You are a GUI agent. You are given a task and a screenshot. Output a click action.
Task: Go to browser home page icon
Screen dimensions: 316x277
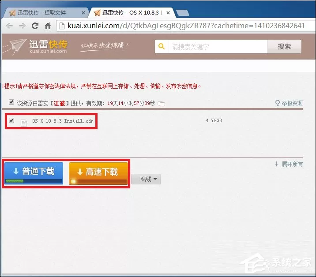pyautogui.click(x=48, y=26)
